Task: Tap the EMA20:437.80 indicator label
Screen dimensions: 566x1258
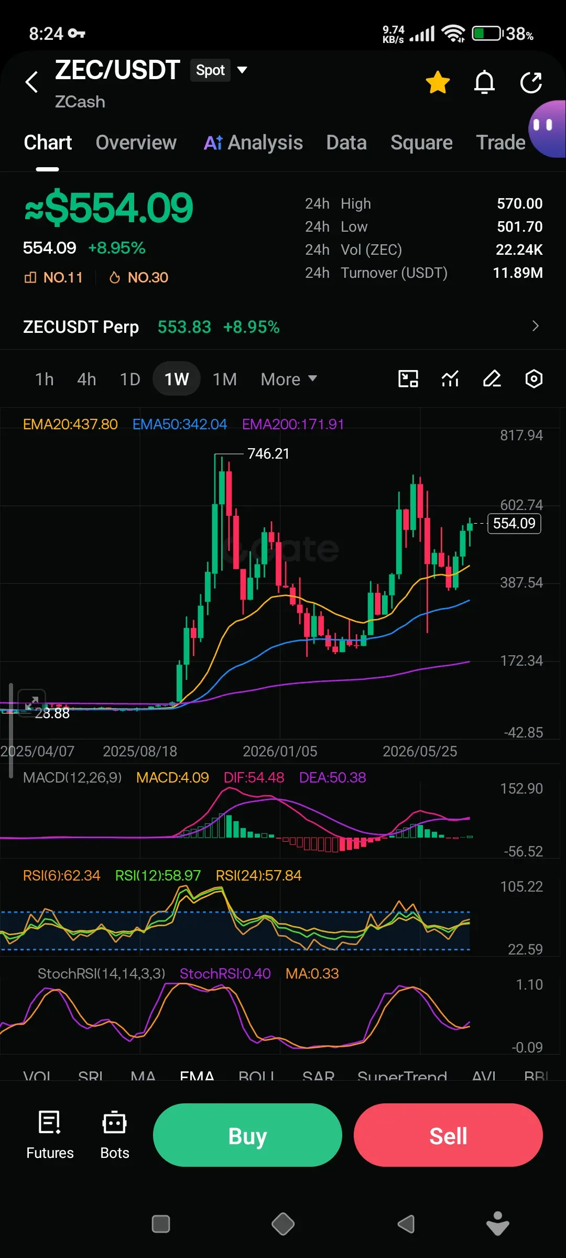Action: [70, 424]
